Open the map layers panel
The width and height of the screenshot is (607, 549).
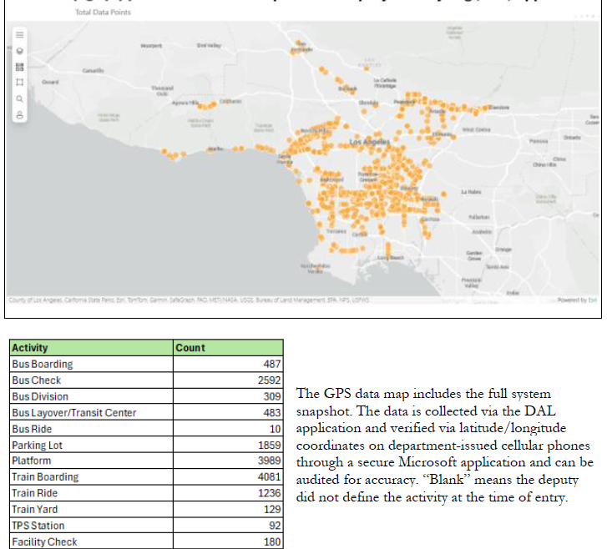coord(19,50)
